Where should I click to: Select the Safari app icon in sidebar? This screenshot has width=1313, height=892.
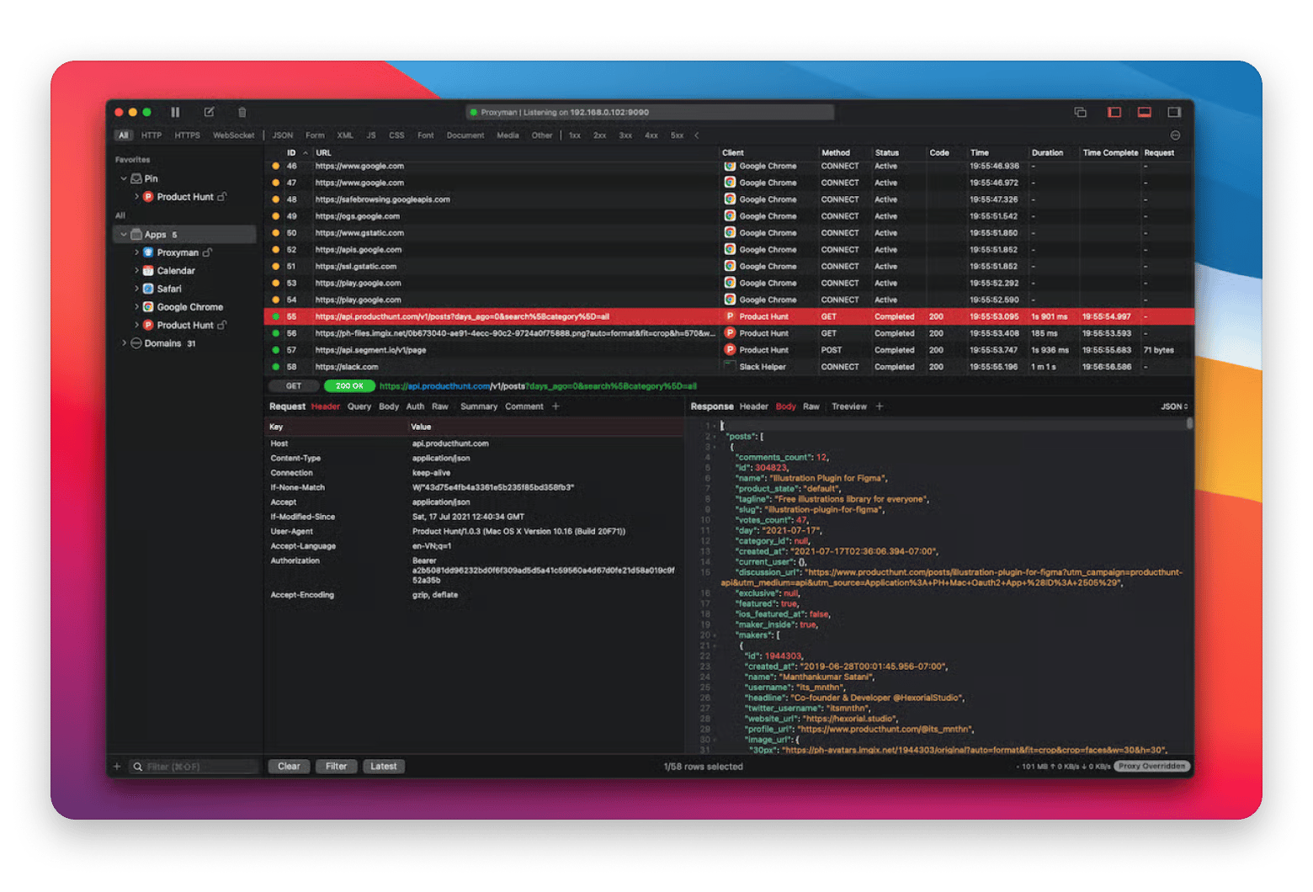pos(148,289)
